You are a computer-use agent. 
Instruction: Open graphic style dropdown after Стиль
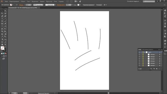[x=80, y=5]
